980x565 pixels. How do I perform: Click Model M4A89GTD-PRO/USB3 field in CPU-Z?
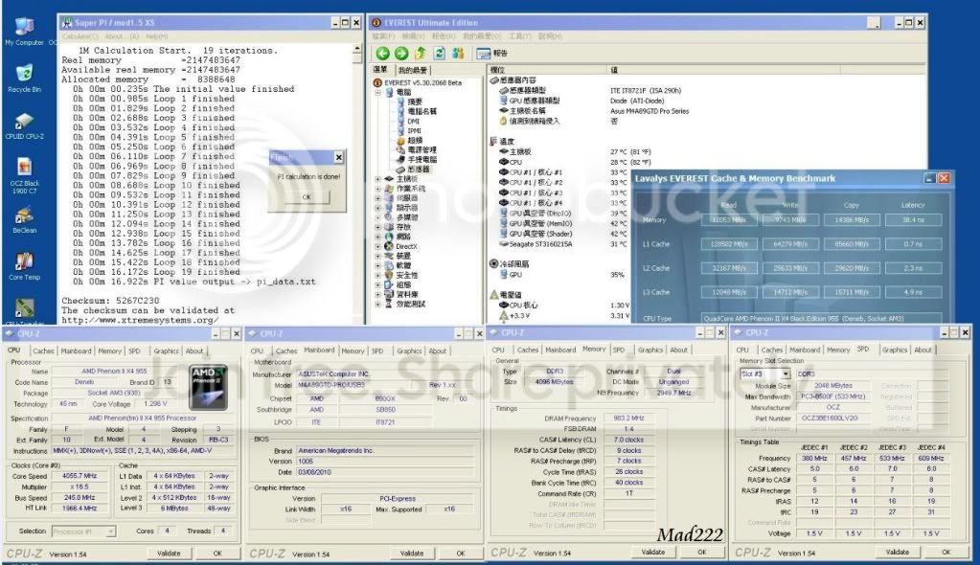tap(360, 385)
